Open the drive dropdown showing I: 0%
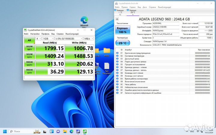Screen dimensions: 216x135 coord(69,39)
